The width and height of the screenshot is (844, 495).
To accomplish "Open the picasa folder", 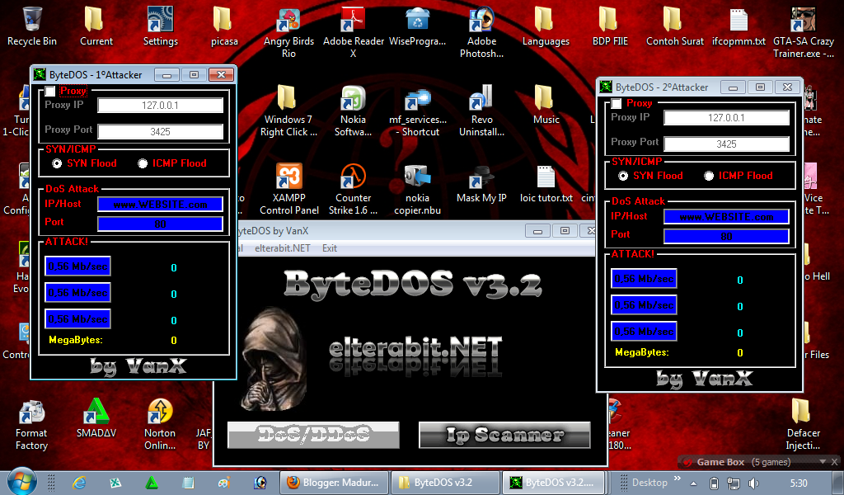I will click(224, 26).
